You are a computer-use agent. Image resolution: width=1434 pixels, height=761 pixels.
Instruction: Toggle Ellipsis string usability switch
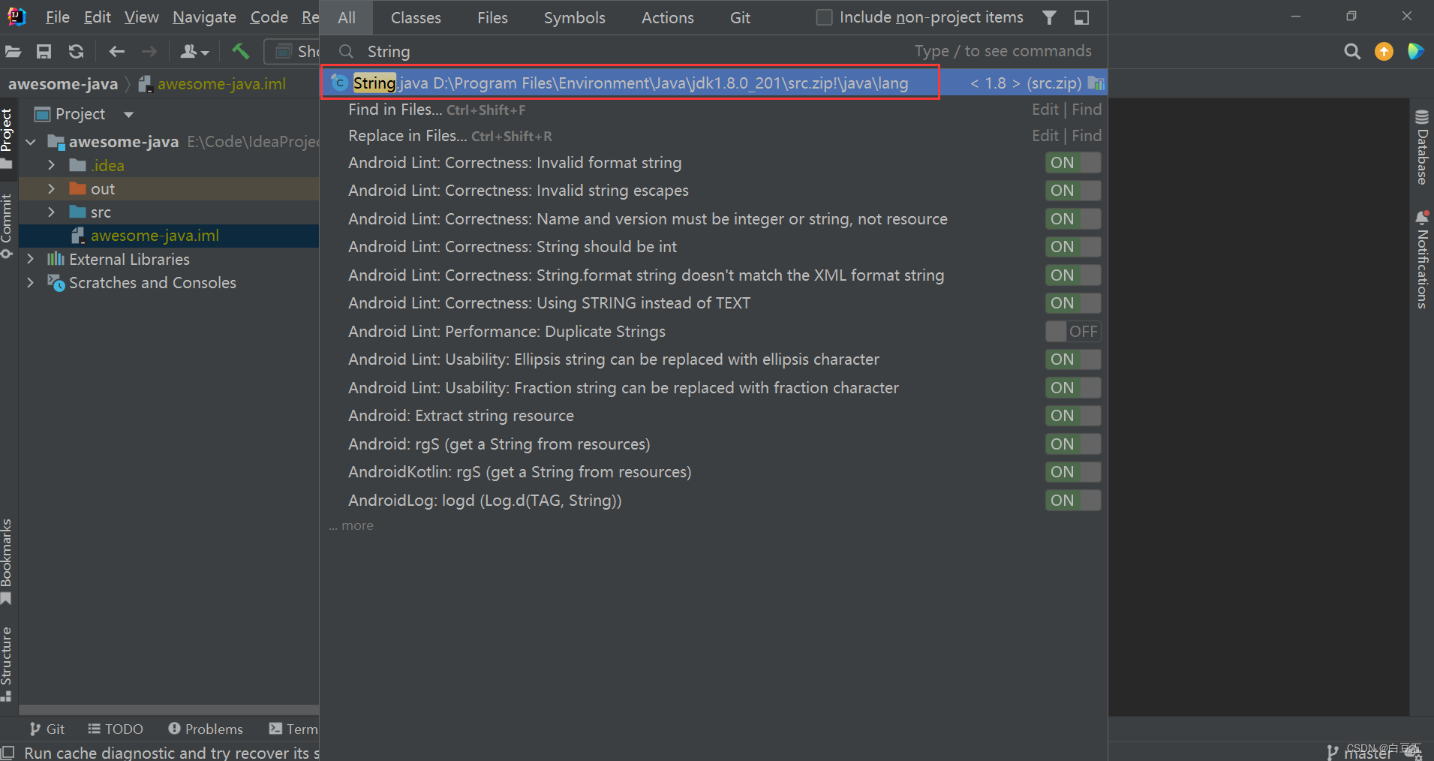[1073, 359]
